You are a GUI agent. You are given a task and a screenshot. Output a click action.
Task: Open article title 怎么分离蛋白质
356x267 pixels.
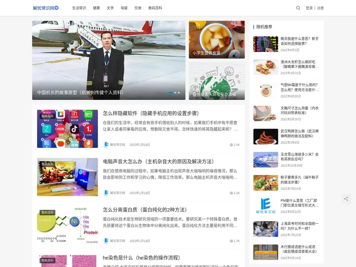(x=144, y=210)
